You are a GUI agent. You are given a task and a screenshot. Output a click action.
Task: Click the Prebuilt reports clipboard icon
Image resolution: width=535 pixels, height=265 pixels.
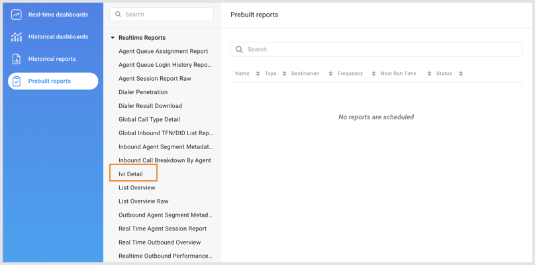(x=17, y=81)
